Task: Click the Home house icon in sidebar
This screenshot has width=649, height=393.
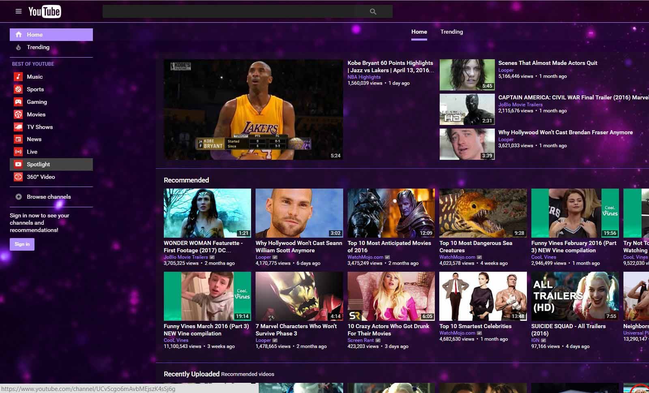Action: point(19,34)
